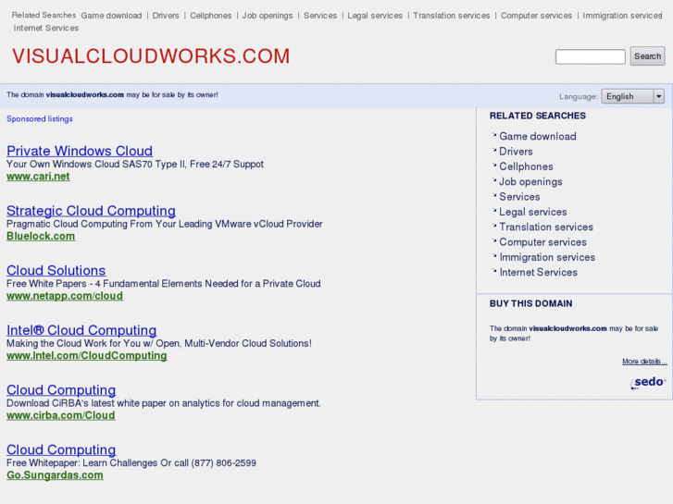Select Computer services in sidebar list
The image size is (673, 504).
pyautogui.click(x=543, y=242)
